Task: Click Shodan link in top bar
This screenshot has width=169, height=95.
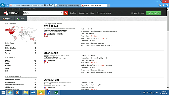Action: point(5,9)
